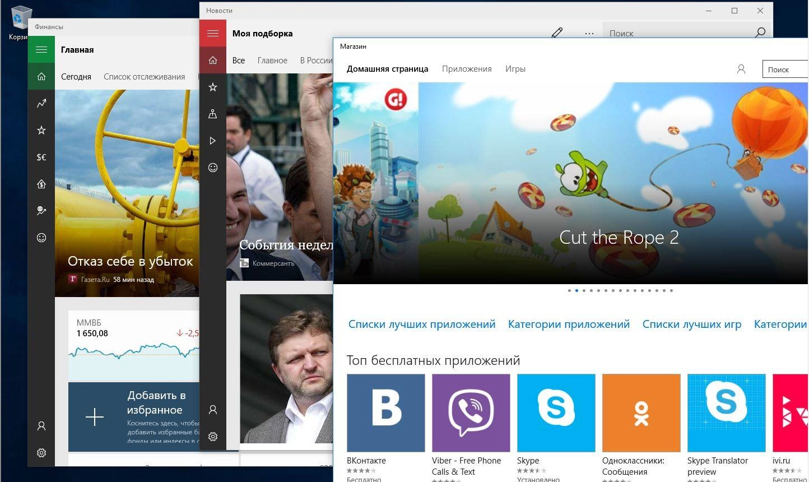Image resolution: width=809 pixels, height=482 pixels.
Task: Click Топ бесплатных приложений heading
Action: pyautogui.click(x=433, y=360)
